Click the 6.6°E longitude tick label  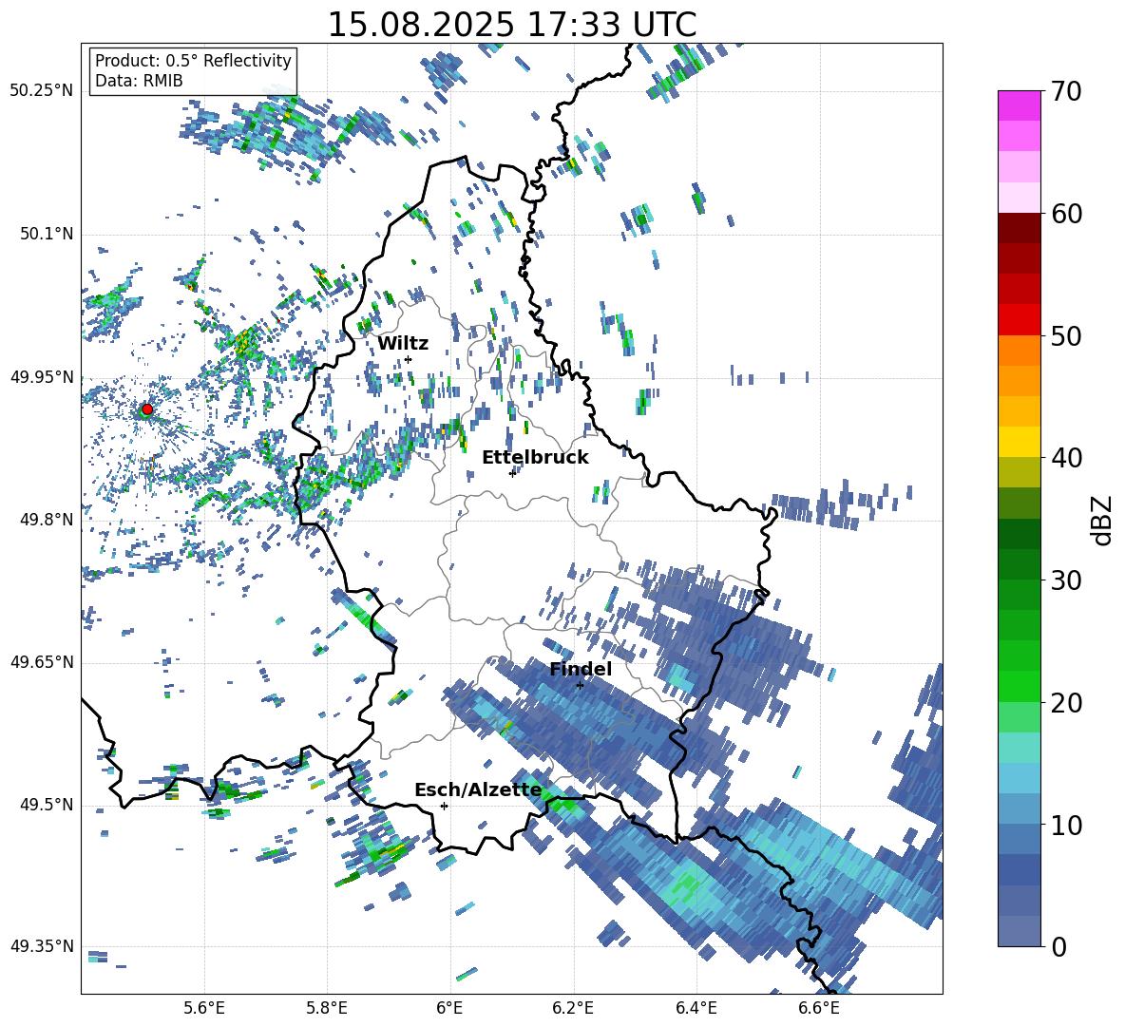pos(819,1009)
